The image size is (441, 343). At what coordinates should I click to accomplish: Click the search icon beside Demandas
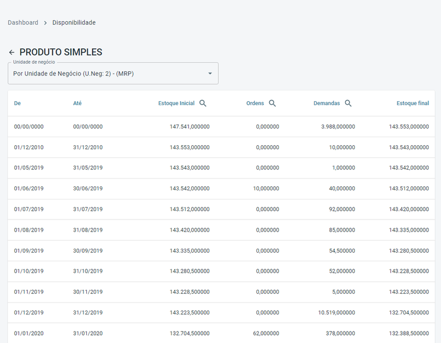click(x=348, y=103)
